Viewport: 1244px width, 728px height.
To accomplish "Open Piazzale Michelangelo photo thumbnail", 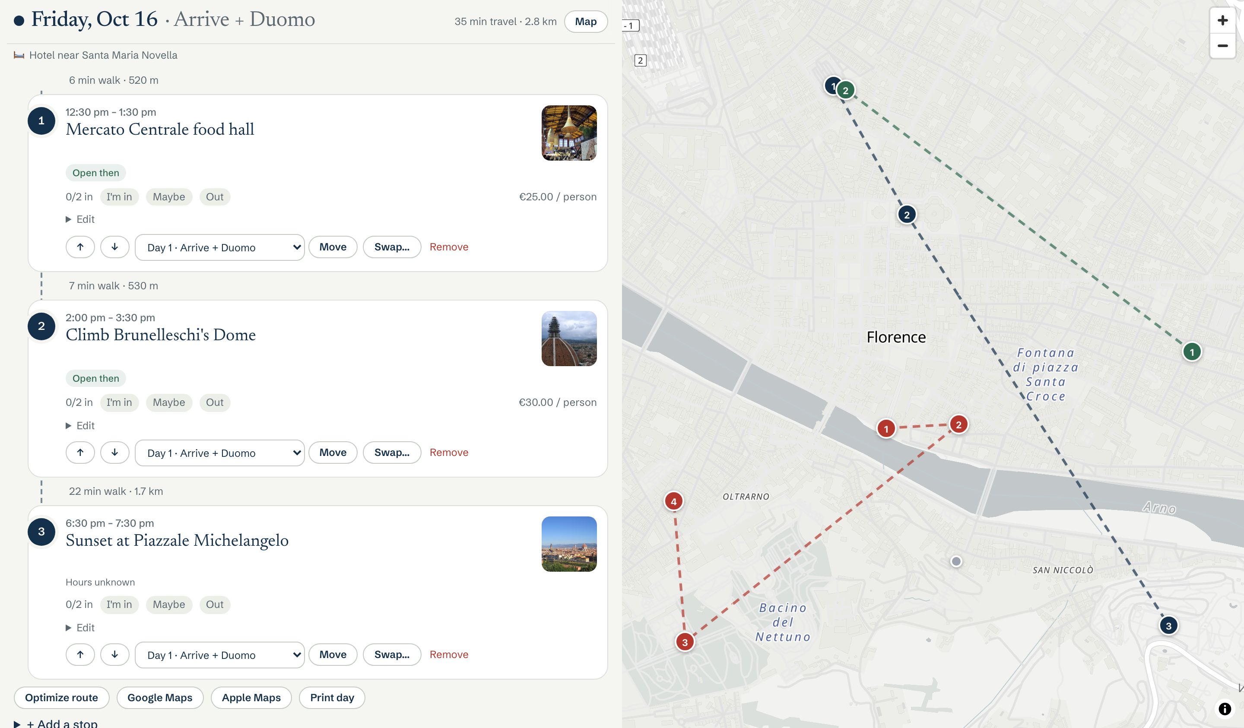I will coord(569,544).
